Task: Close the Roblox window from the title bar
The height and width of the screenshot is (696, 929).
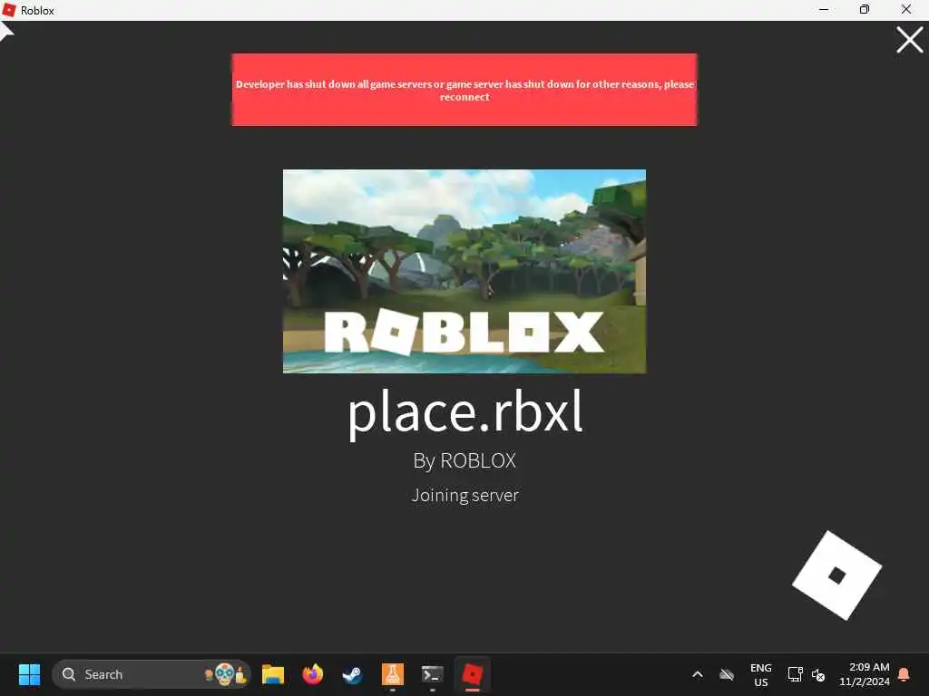Action: 906,9
